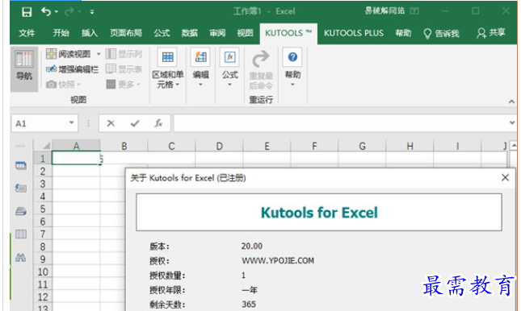521x311 pixels.
Task: Click the version value 20.00
Action: point(251,246)
